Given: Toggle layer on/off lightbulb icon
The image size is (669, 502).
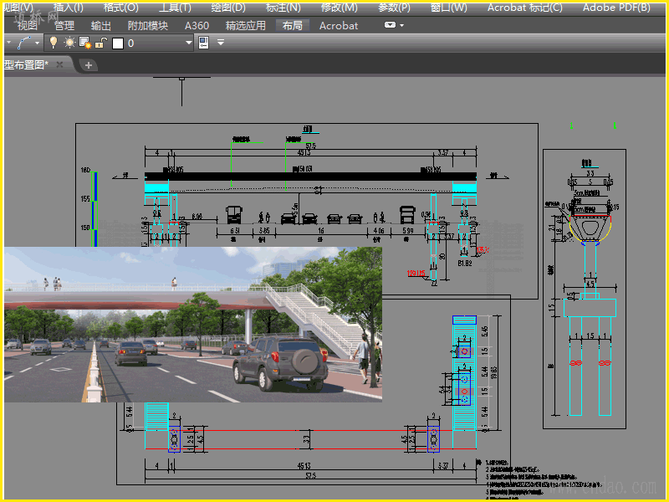Looking at the screenshot, I should [x=54, y=43].
